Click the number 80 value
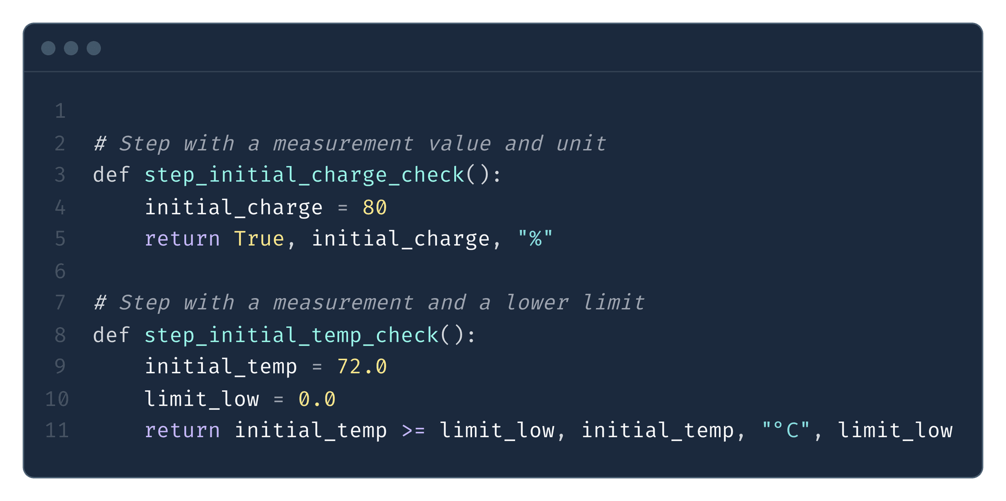1006x501 pixels. [375, 207]
